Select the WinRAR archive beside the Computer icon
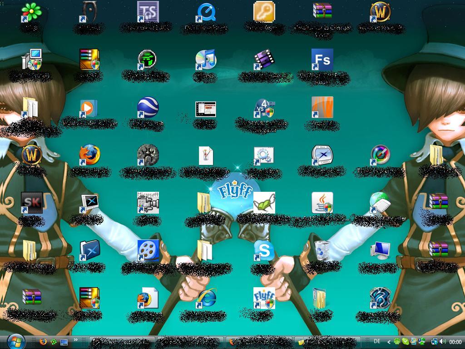The image size is (465, 349). [x=439, y=249]
